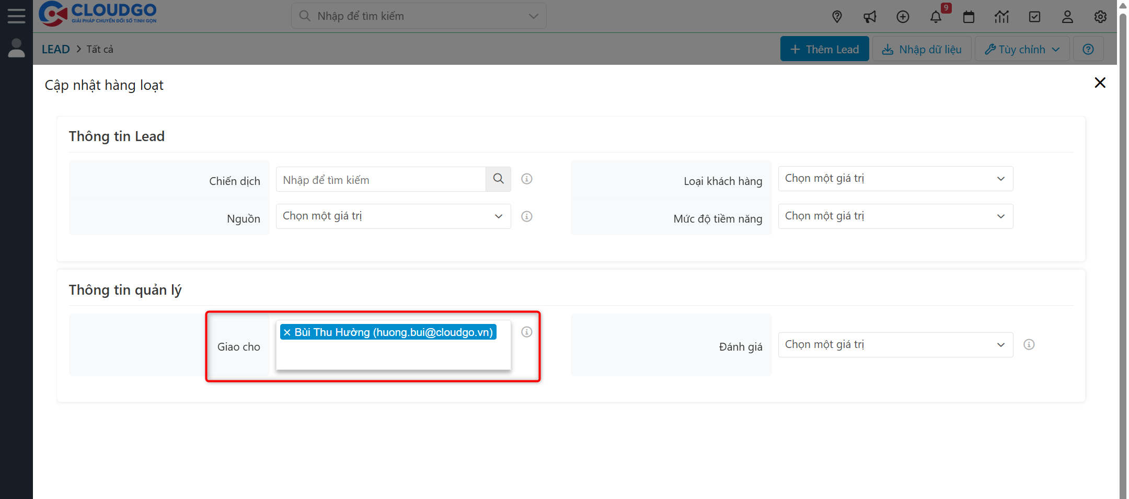Open the hamburger menu in sidebar
The height and width of the screenshot is (499, 1129).
coord(16,16)
